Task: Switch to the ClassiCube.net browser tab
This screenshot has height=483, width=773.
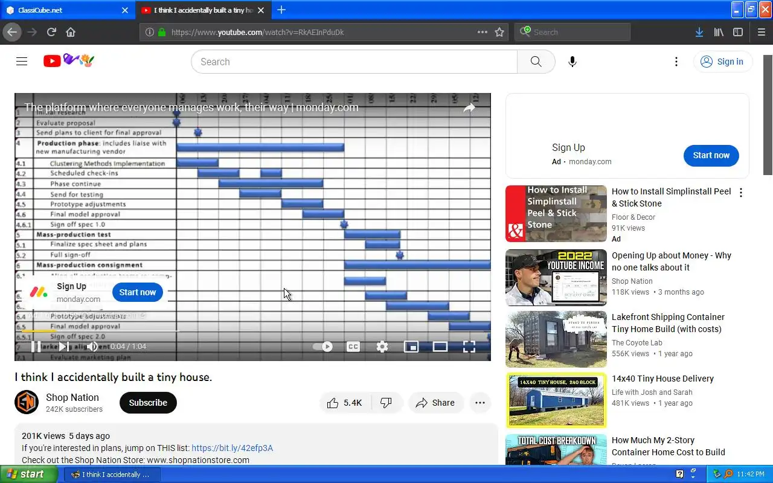Action: pos(66,10)
